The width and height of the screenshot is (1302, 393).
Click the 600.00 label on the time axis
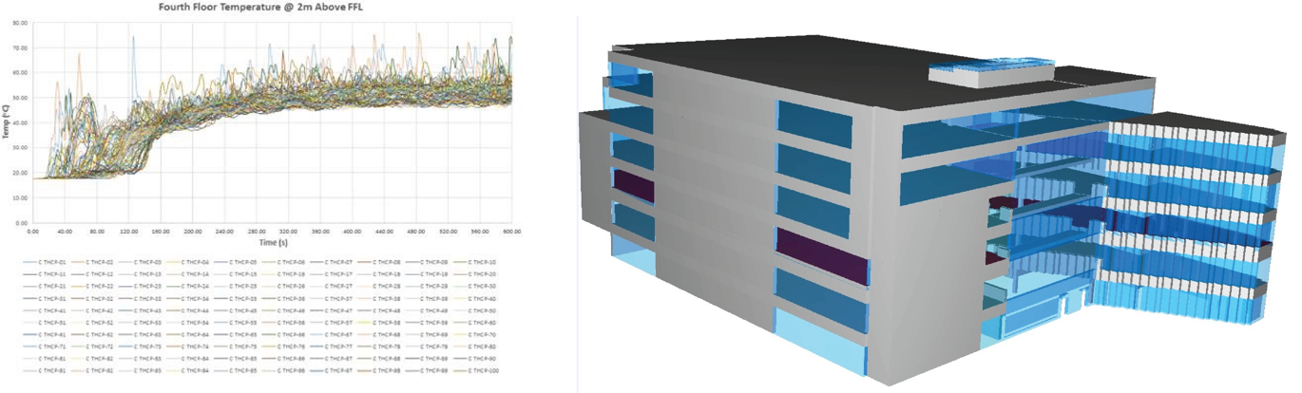coord(511,231)
